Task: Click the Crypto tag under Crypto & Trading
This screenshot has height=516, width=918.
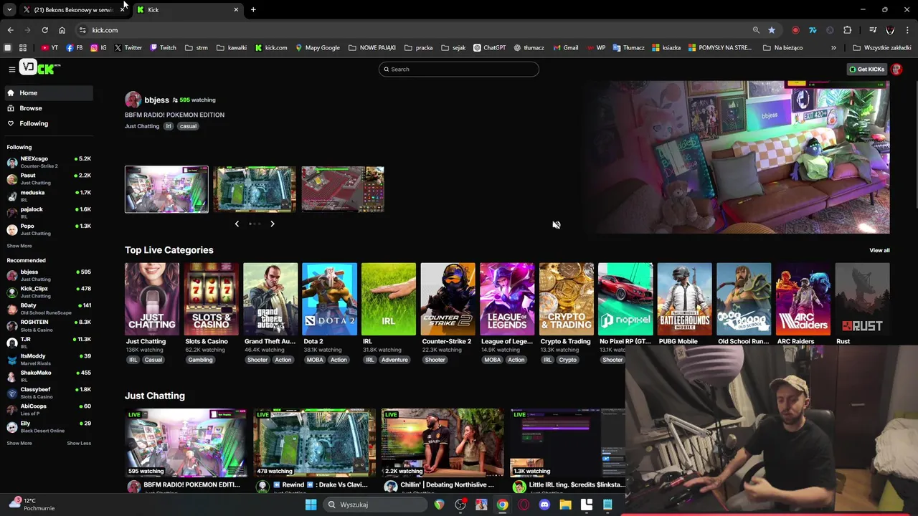Action: coord(568,360)
